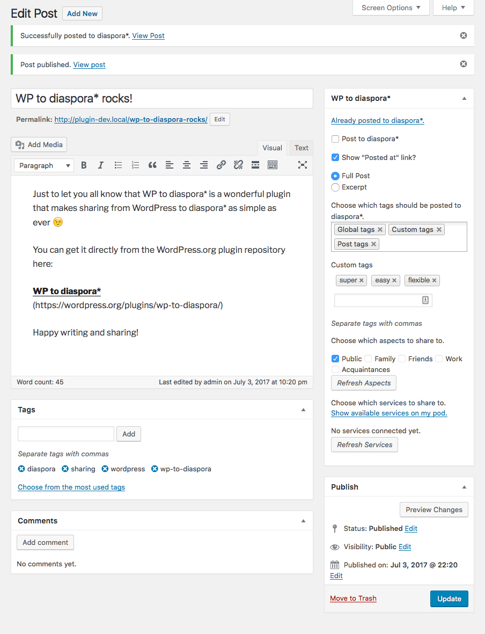Collapse the Tags meta box
Screen dimensions: 485x634
304,410
